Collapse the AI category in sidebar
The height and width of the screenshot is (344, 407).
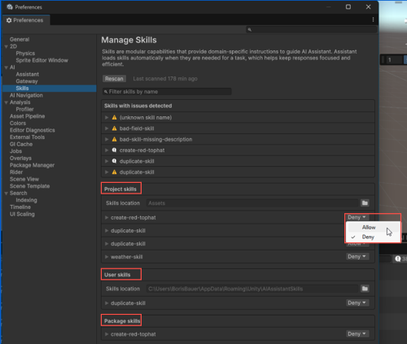[6, 67]
